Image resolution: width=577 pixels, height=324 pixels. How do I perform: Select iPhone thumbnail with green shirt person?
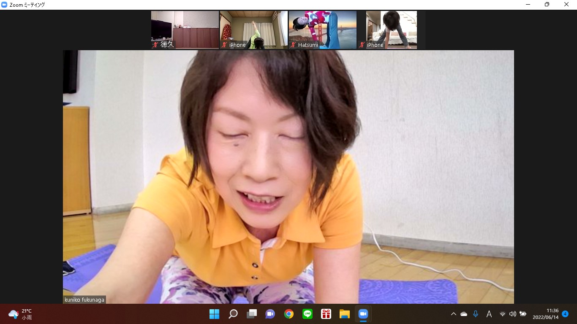pyautogui.click(x=254, y=30)
